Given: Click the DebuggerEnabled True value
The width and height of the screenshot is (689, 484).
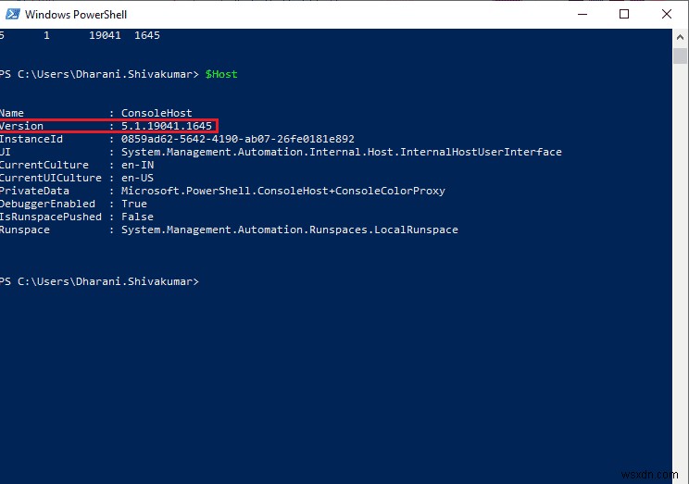Looking at the screenshot, I should [134, 204].
